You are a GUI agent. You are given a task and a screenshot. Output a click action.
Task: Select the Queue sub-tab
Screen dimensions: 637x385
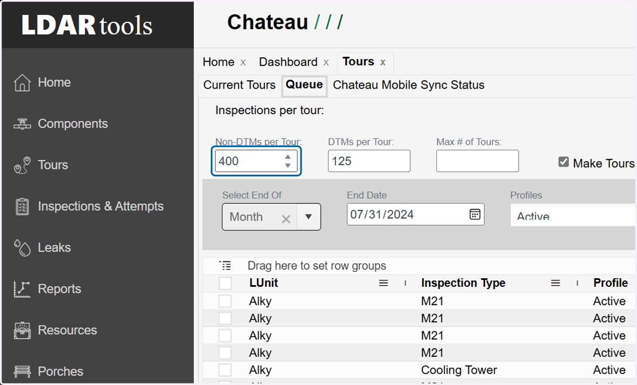304,84
